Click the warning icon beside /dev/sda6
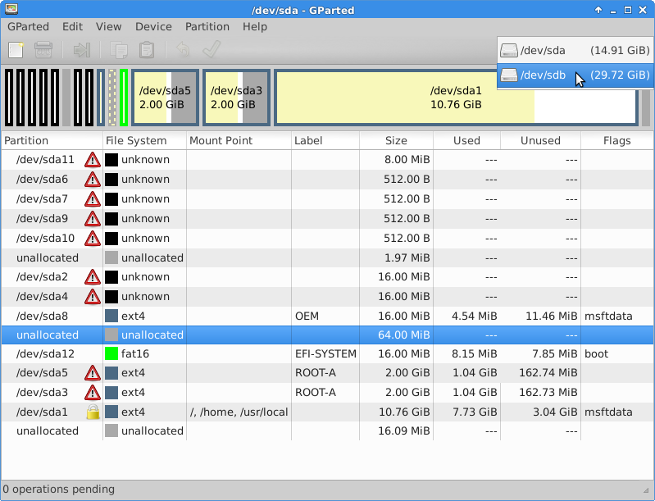655x501 pixels. coord(93,180)
